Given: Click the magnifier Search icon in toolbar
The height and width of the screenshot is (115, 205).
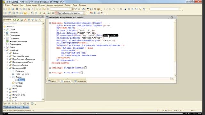Looking at the screenshot, I should click(x=48, y=9).
